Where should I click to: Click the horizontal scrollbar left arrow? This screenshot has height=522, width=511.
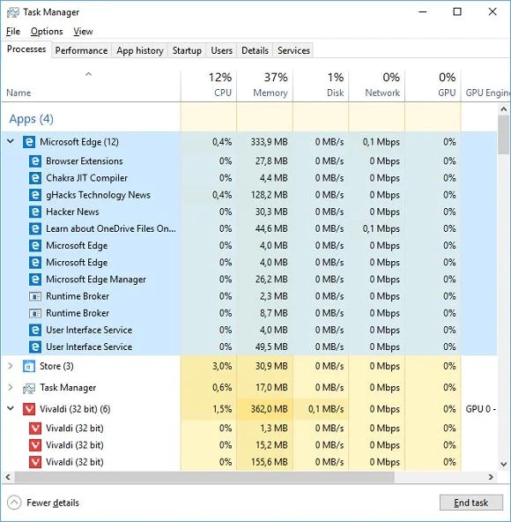pos(8,477)
